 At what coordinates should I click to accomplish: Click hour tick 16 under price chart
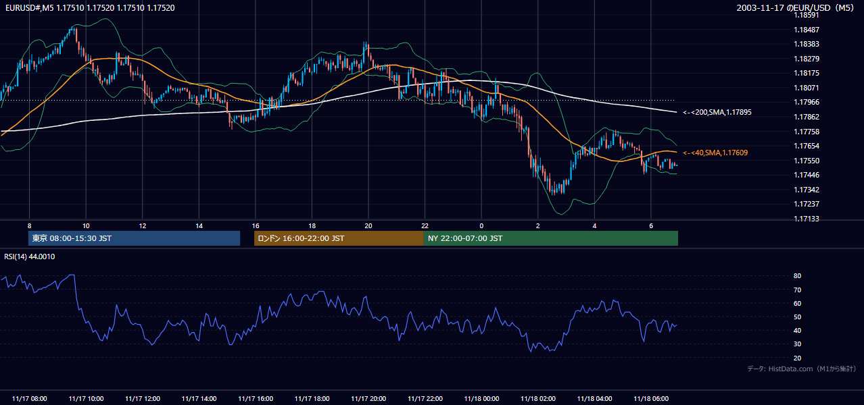click(256, 225)
